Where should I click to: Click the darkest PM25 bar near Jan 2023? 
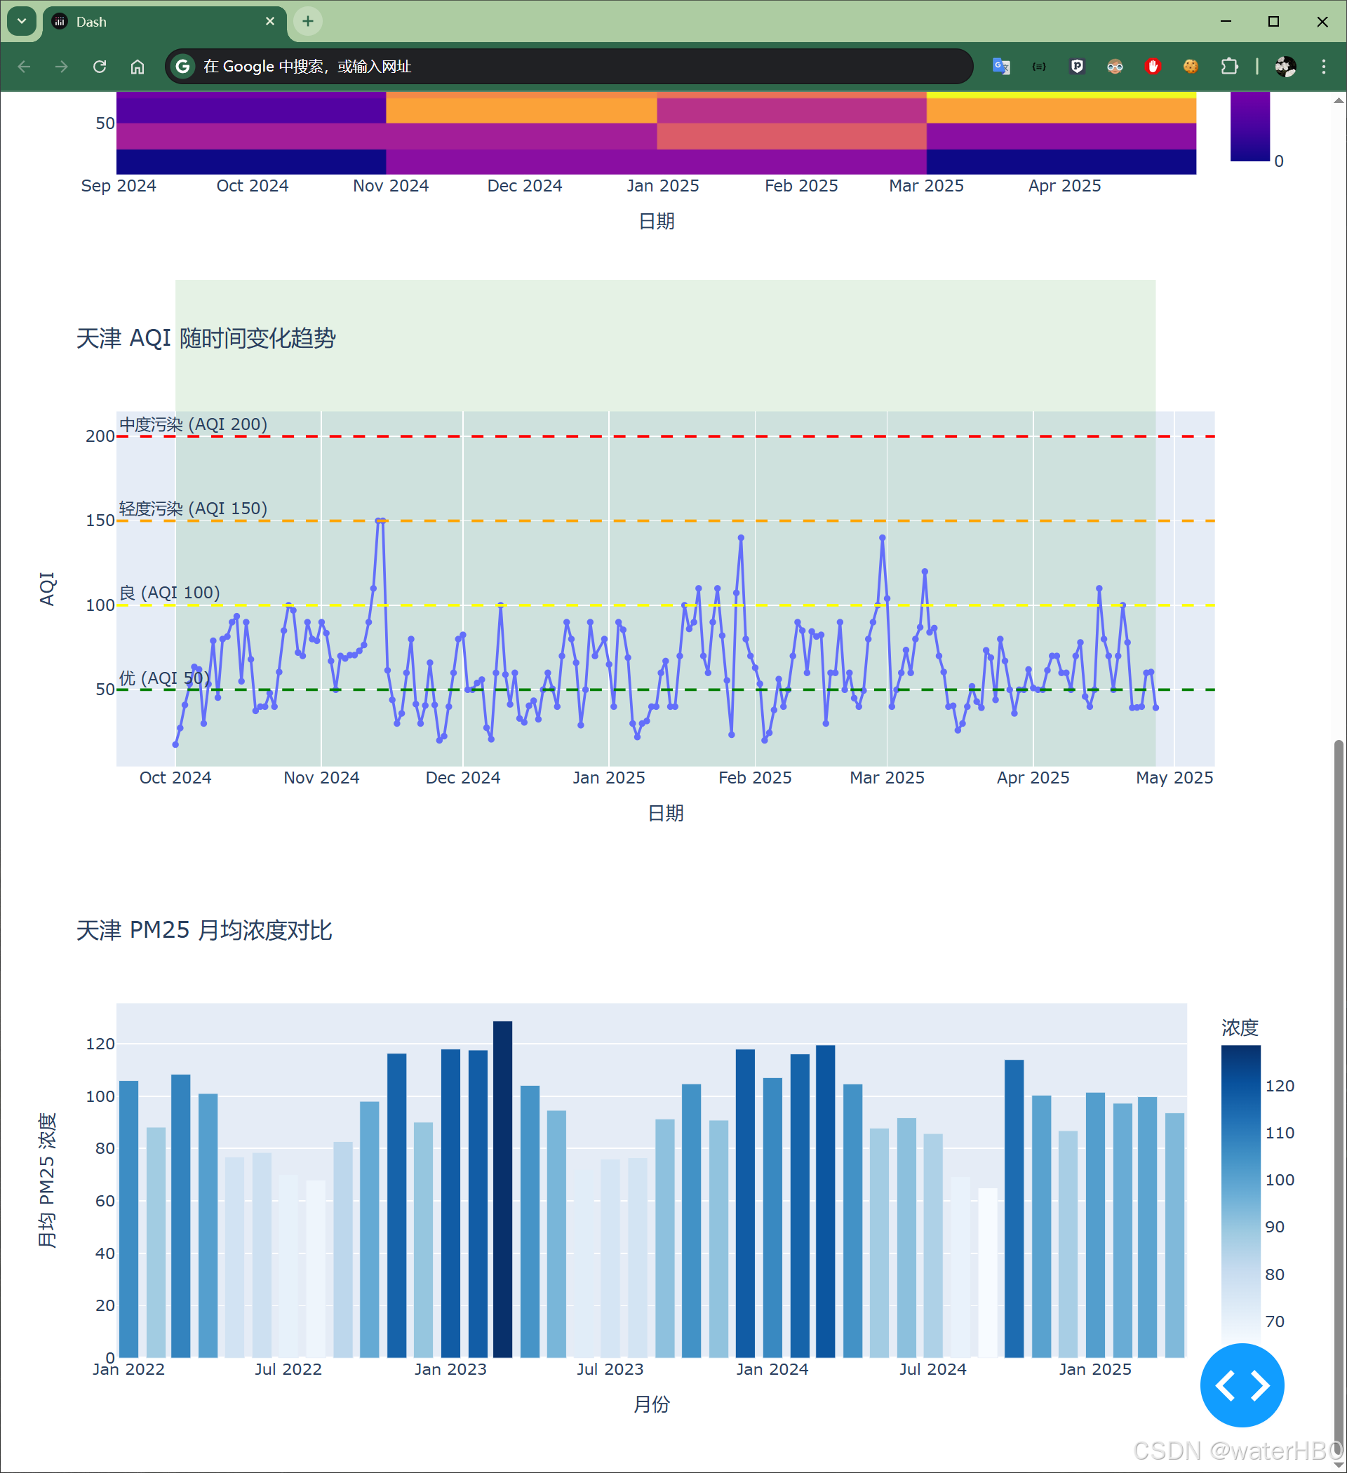502,1189
